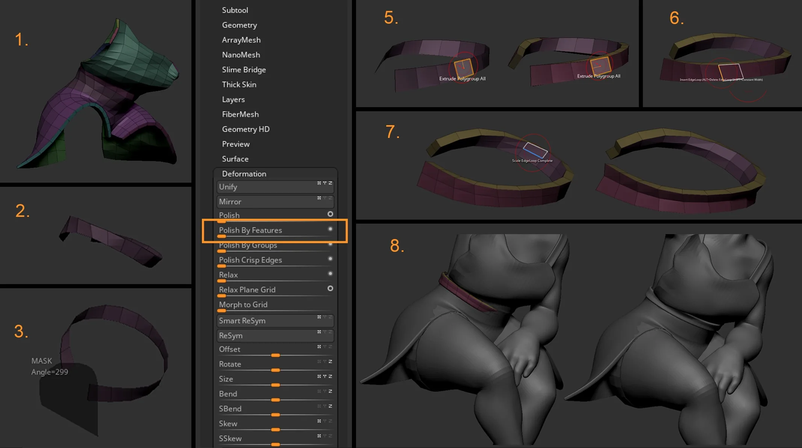Click the SSkew slider handle
Viewport: 802px width, 448px height.
tap(276, 445)
